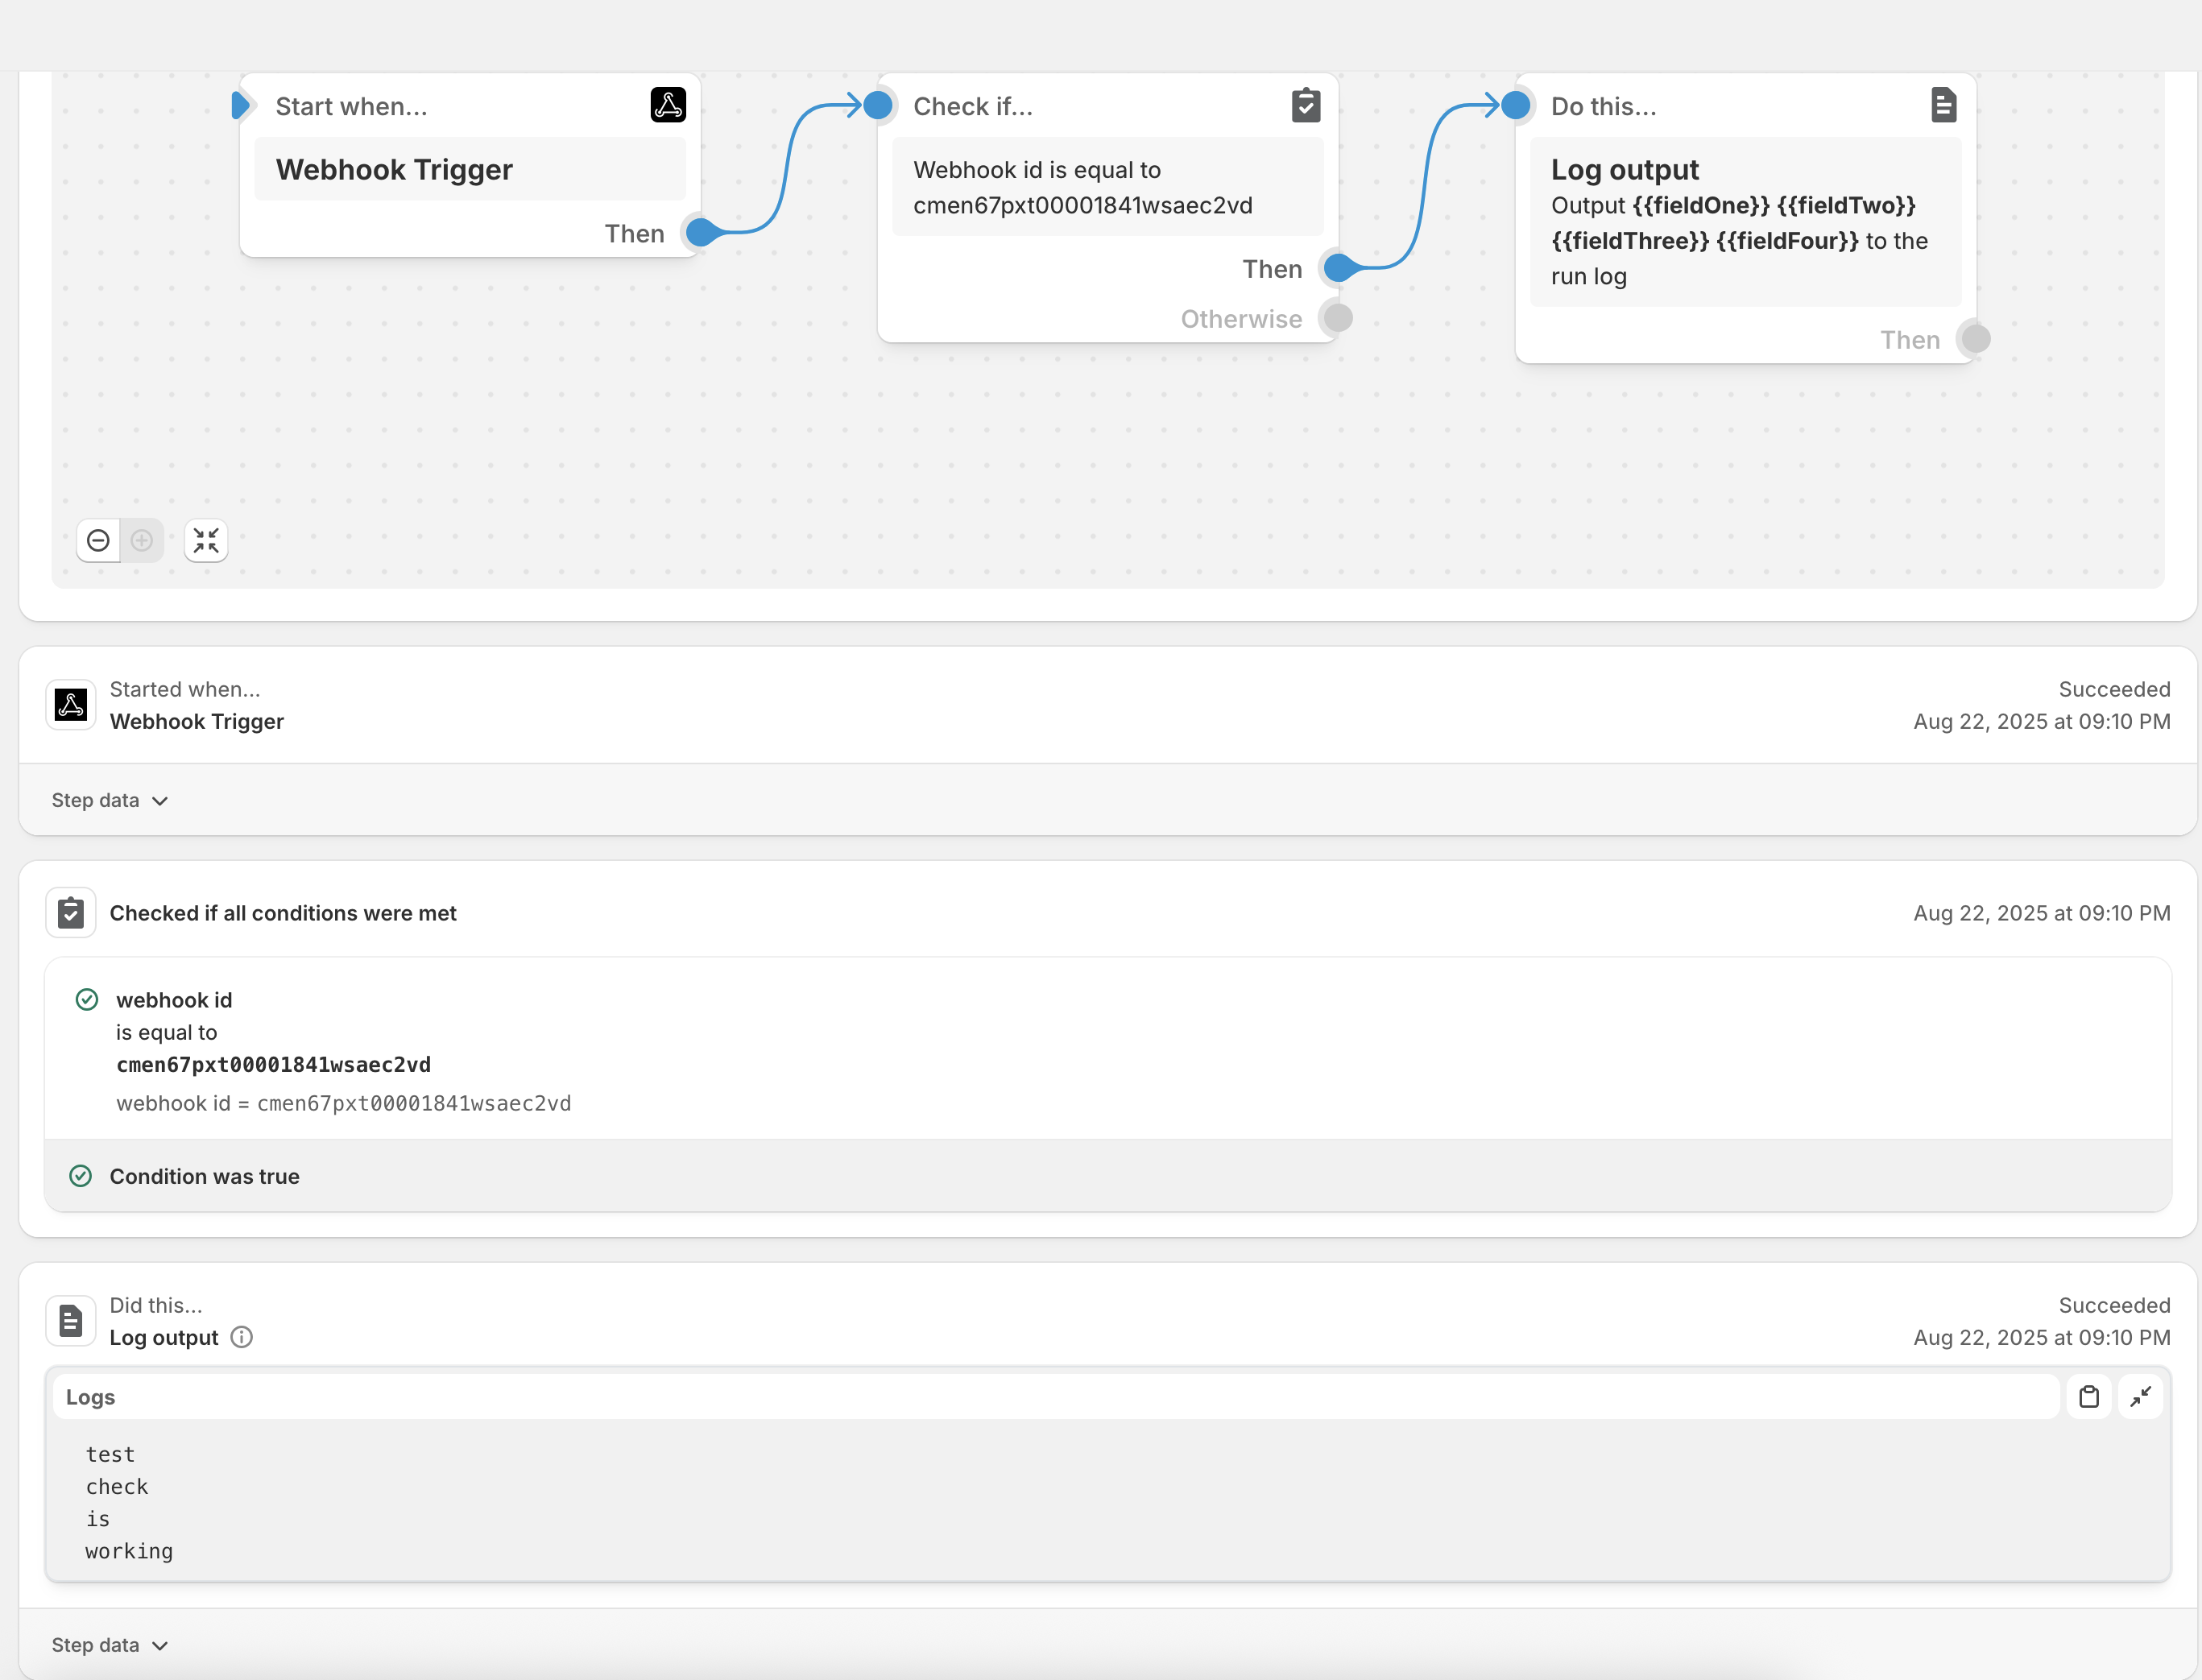2202x1680 pixels.
Task: Click the fit-to-view collapse icon
Action: point(206,541)
